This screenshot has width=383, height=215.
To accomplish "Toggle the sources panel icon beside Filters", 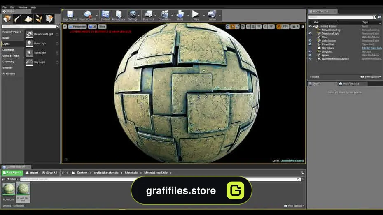I will (4, 179).
